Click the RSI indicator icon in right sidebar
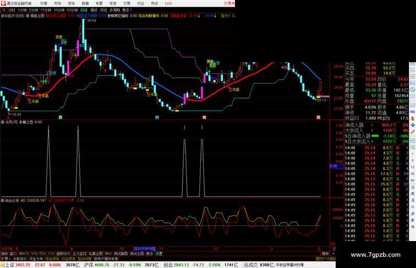Viewport: 416px width, 268px height. pyautogui.click(x=413, y=112)
